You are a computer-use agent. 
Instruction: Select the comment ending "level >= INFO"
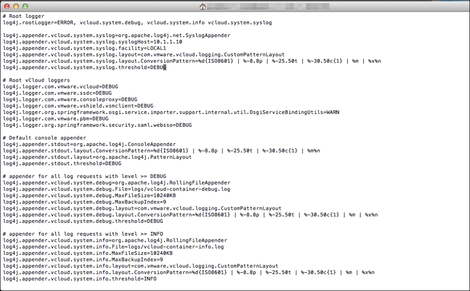coord(83,234)
